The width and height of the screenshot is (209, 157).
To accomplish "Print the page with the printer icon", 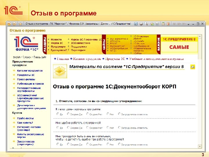I will [x=141, y=24].
